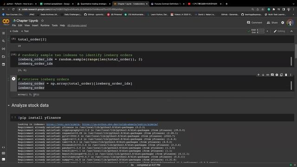297x167 pixels.
Task: Click 'All changes saved' link
Action: pyautogui.click(x=77, y=26)
